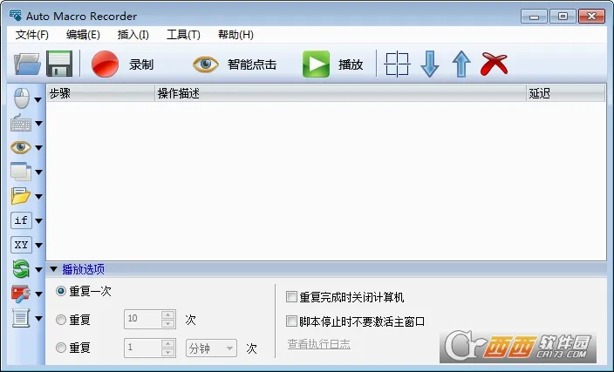Close the Auto Macro Recorder window
Viewport: 614px width, 372px height.
pyautogui.click(x=591, y=17)
